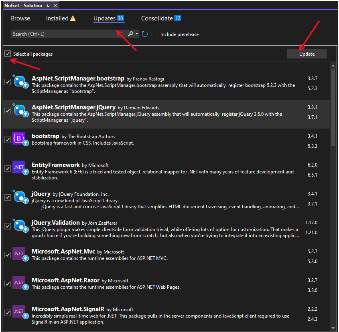Select the bootstrap package title
Image resolution: width=339 pixels, height=332 pixels.
click(x=45, y=136)
